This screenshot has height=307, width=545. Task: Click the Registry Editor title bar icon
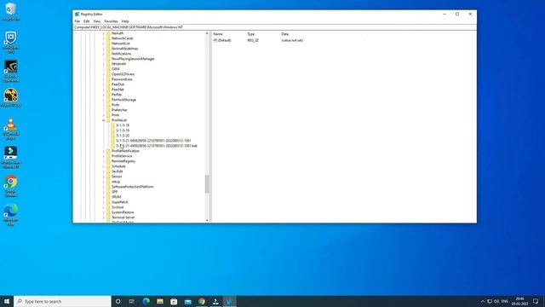77,14
